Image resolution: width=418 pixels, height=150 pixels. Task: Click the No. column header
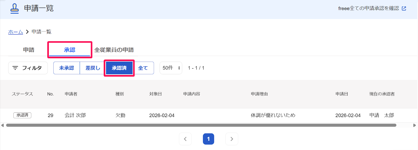pyautogui.click(x=50, y=94)
